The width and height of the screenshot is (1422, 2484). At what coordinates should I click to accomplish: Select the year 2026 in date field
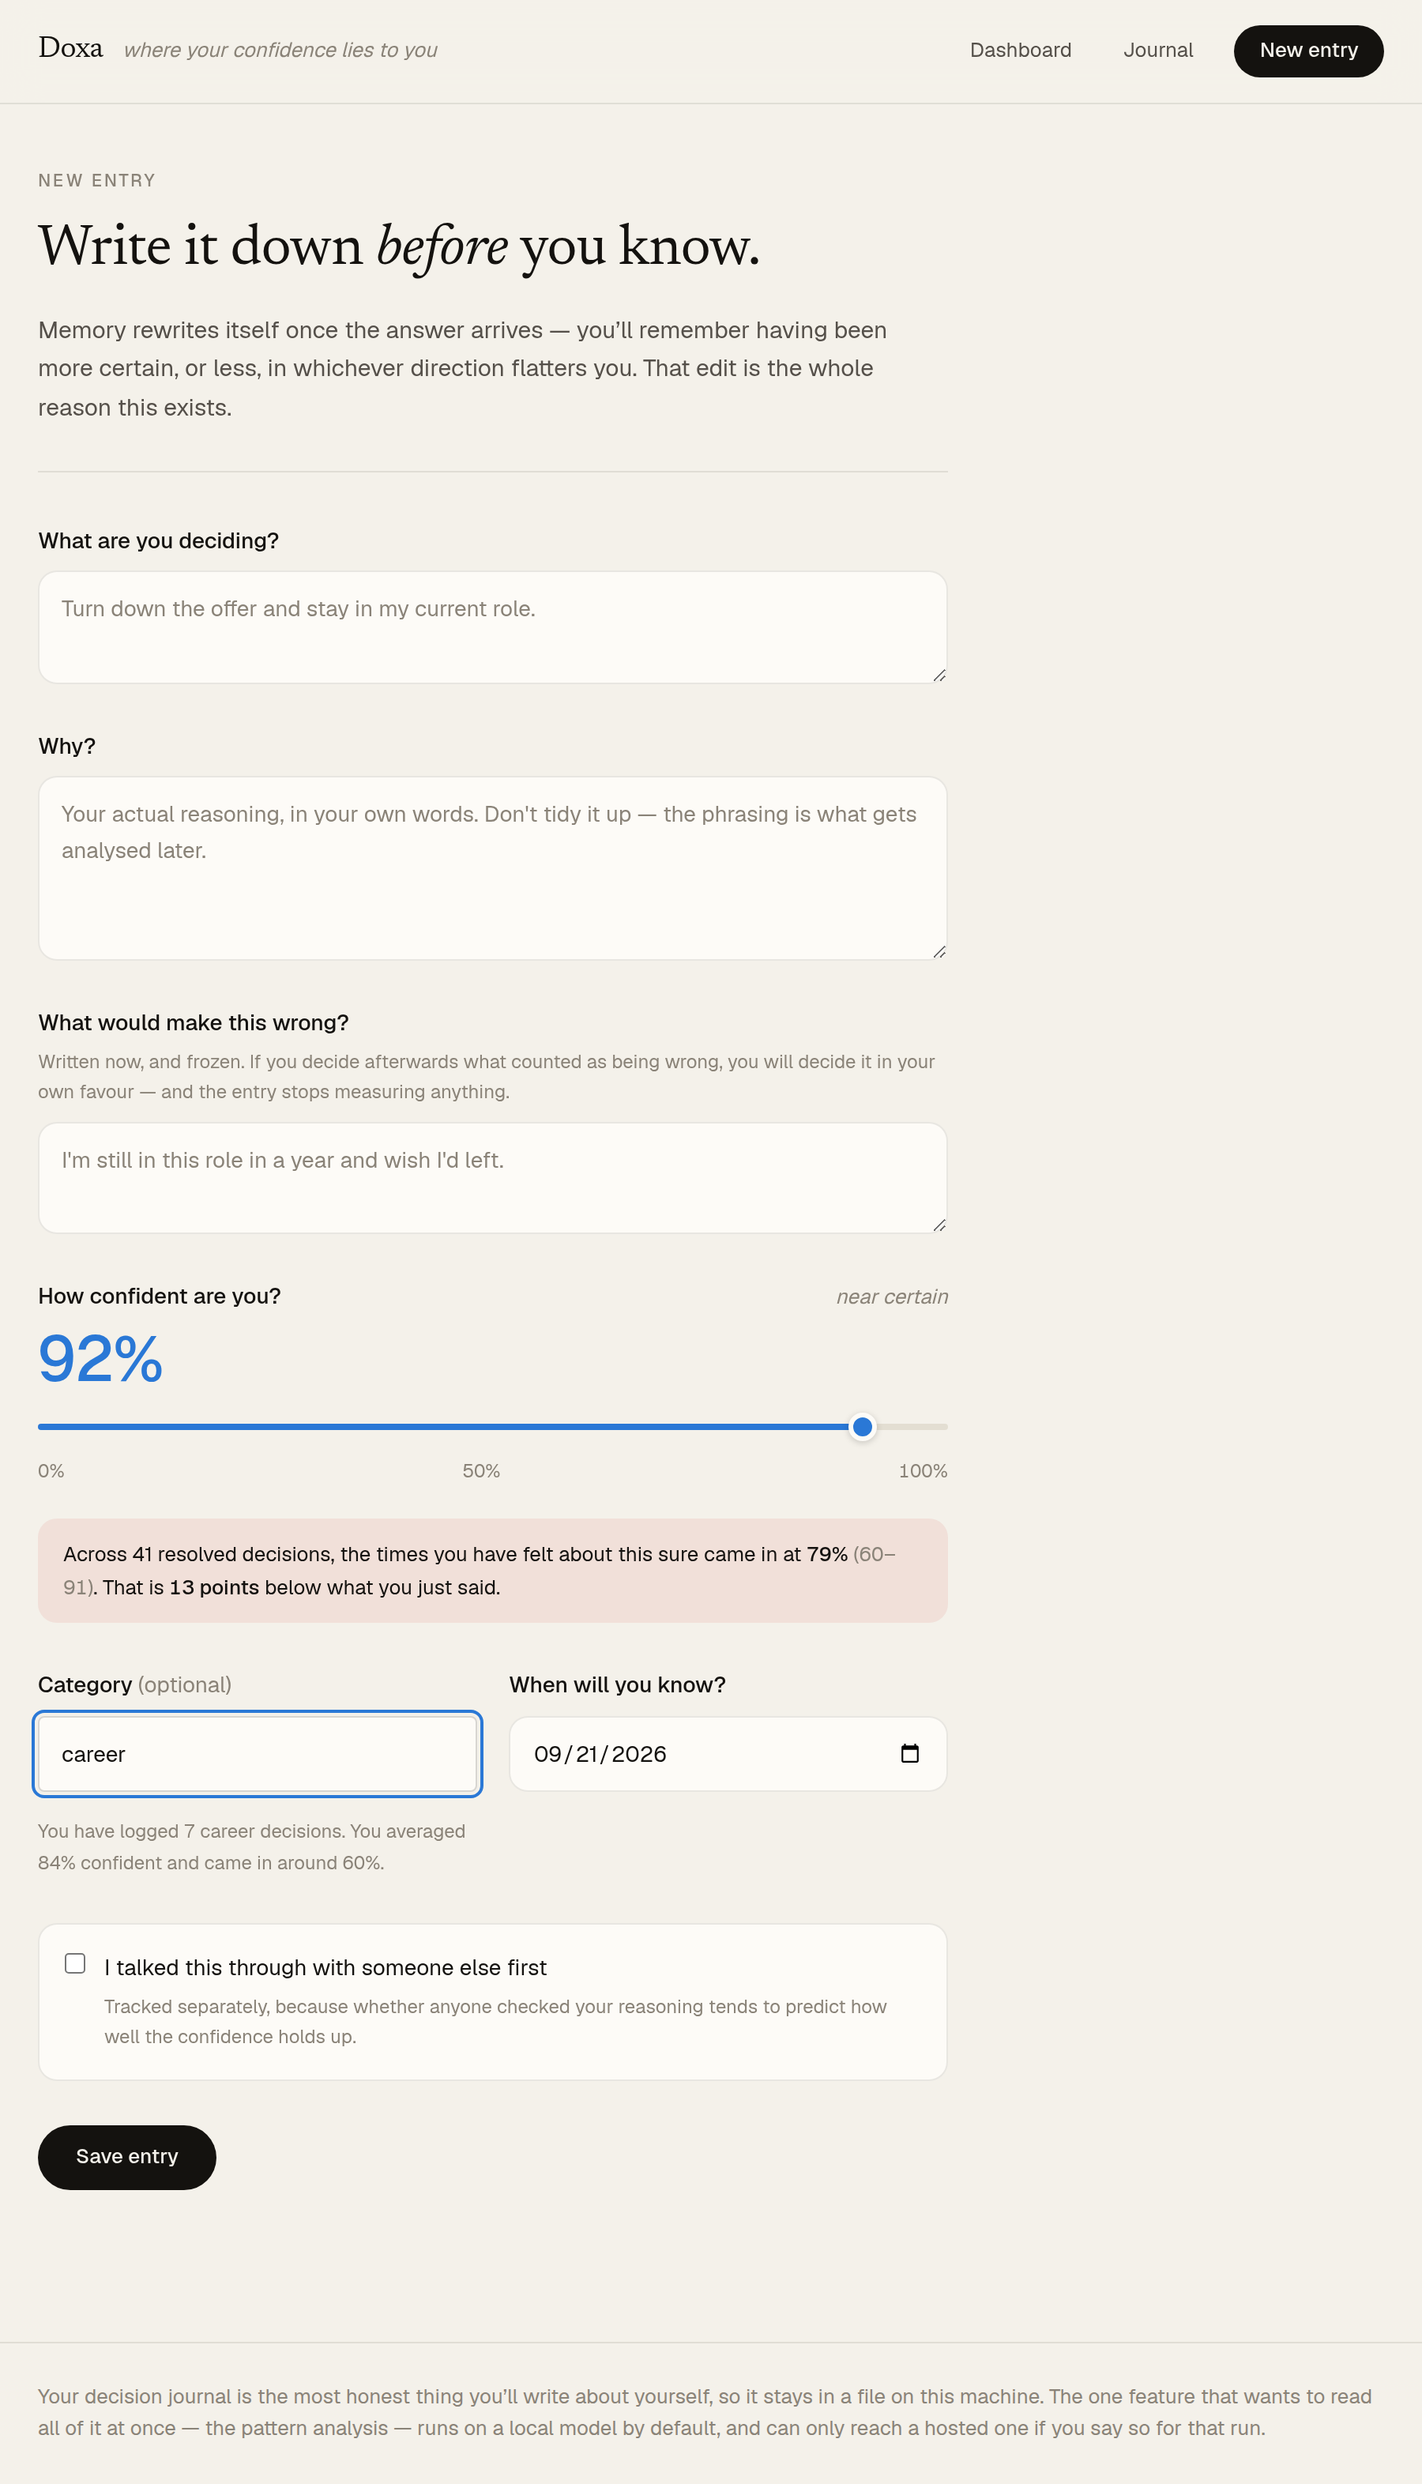639,1754
